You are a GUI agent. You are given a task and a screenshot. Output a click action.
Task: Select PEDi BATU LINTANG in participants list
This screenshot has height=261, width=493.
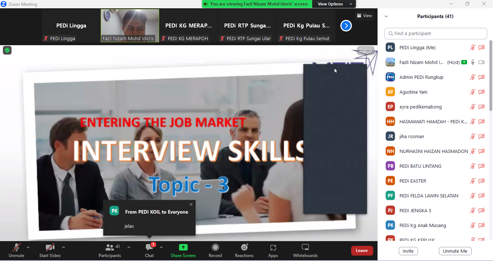(420, 166)
